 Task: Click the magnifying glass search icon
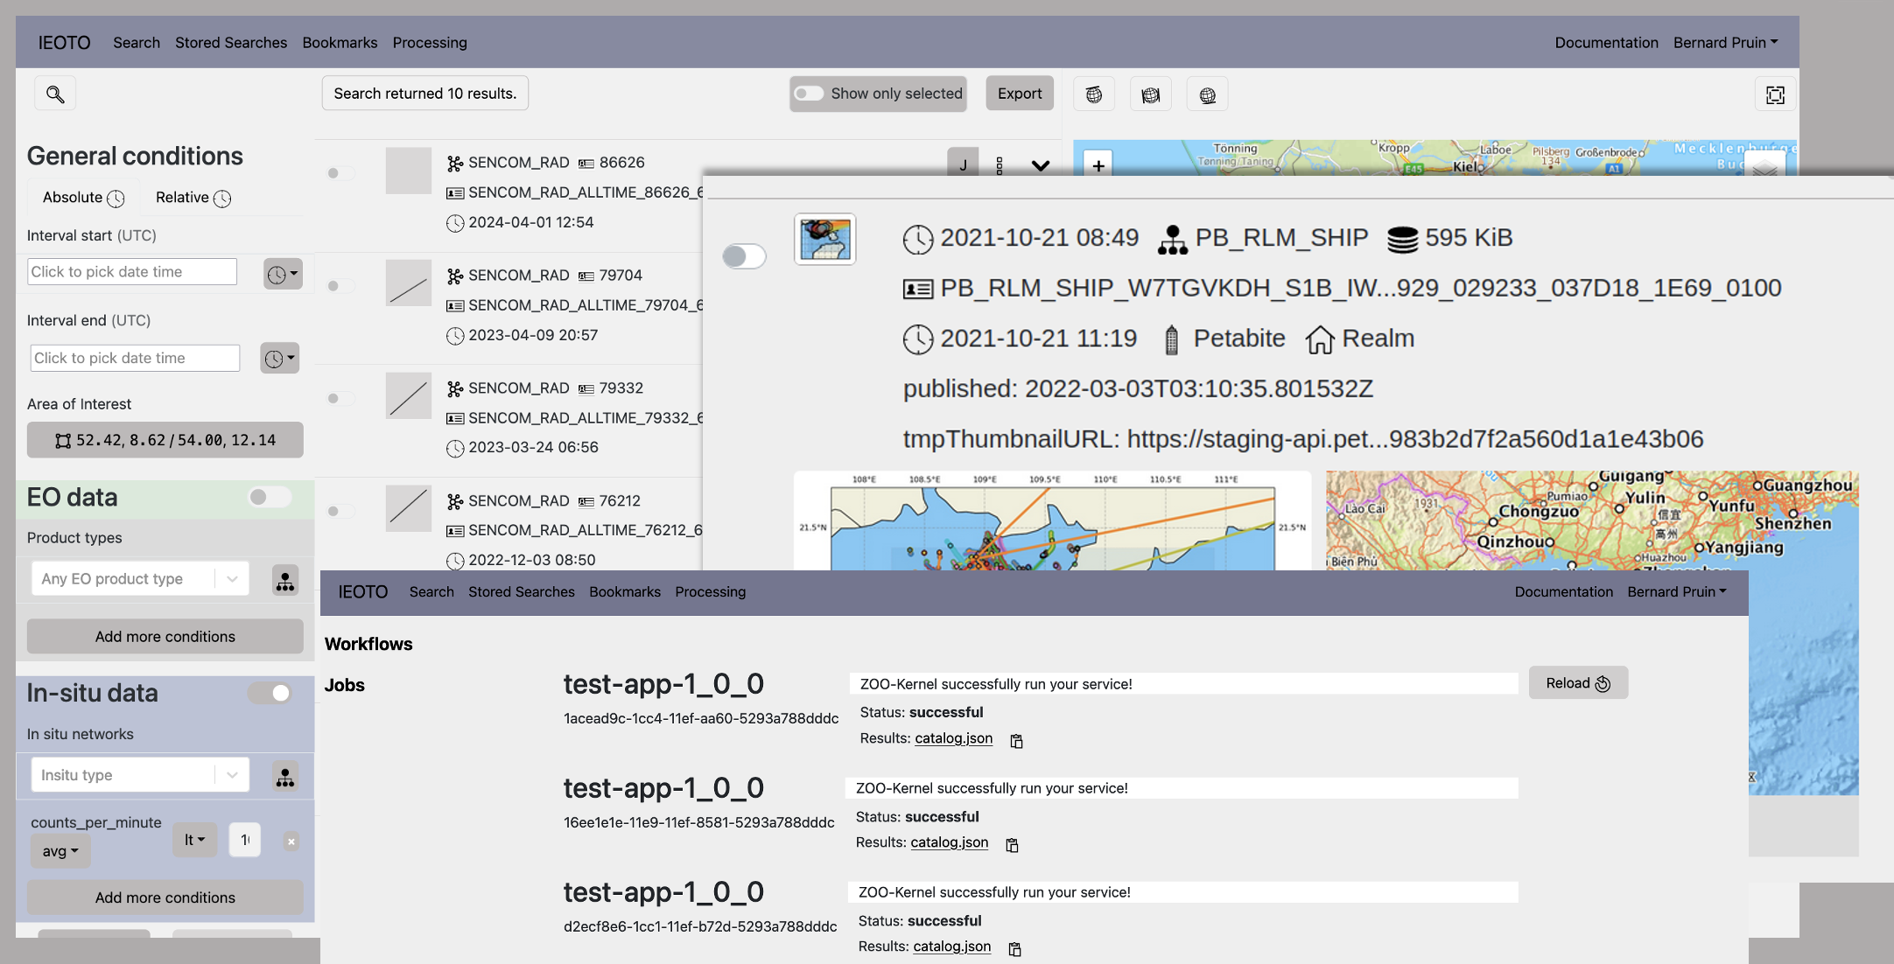tap(55, 94)
